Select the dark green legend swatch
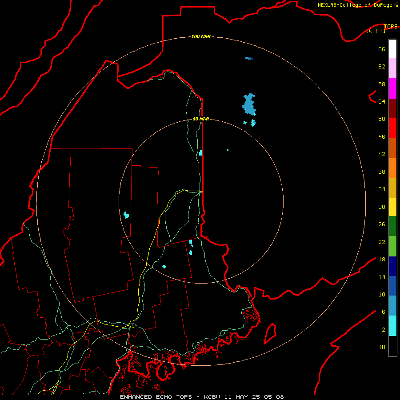Image resolution: width=400 pixels, height=400 pixels. 392,226
